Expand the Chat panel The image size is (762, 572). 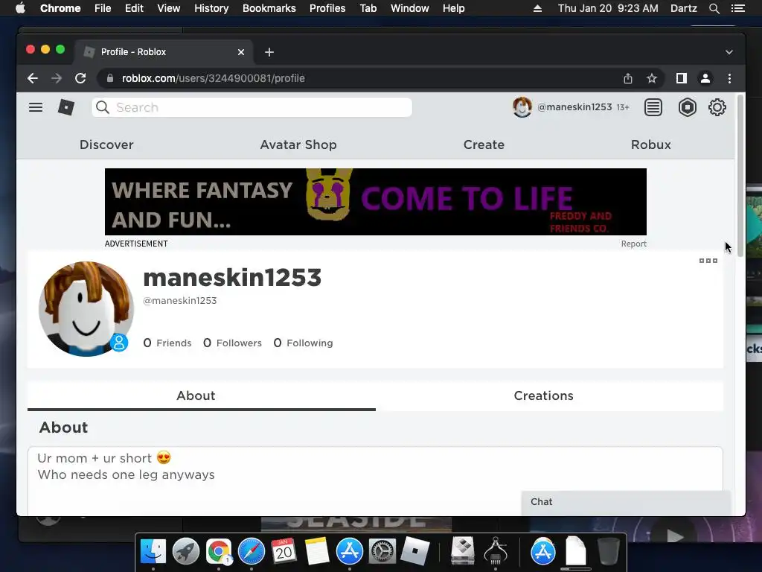[x=626, y=502]
